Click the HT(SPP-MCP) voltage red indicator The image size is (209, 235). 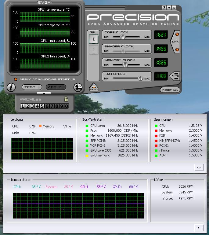(x=156, y=141)
